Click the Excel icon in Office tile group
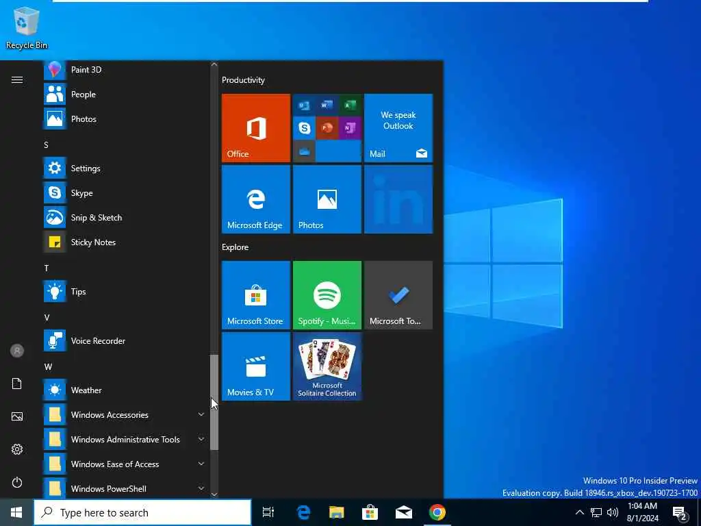Image resolution: width=701 pixels, height=526 pixels. pos(350,105)
